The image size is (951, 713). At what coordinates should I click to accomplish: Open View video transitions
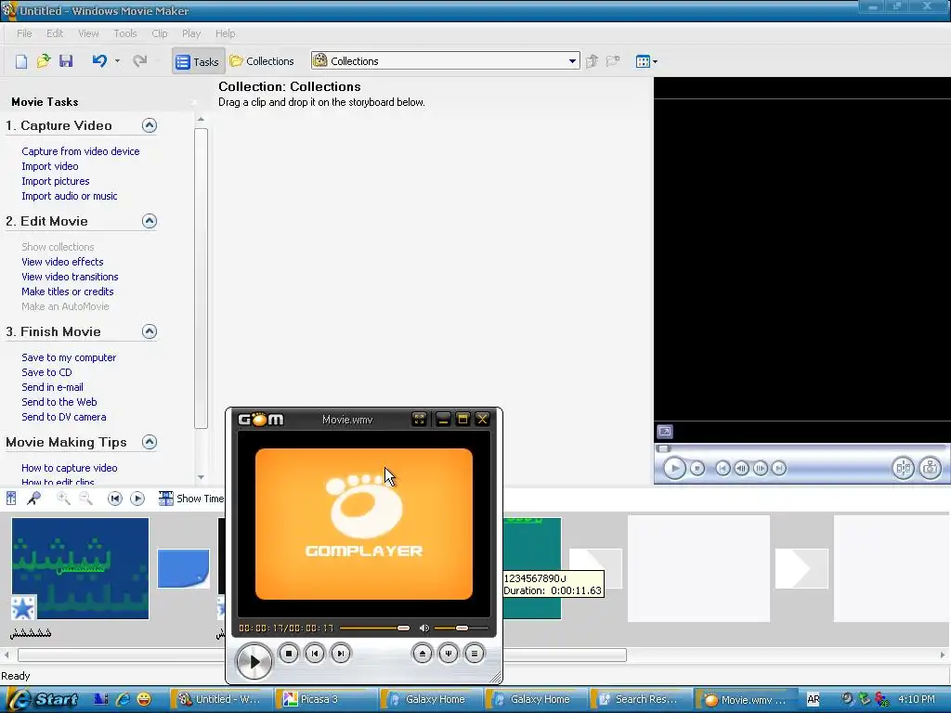pyautogui.click(x=70, y=277)
